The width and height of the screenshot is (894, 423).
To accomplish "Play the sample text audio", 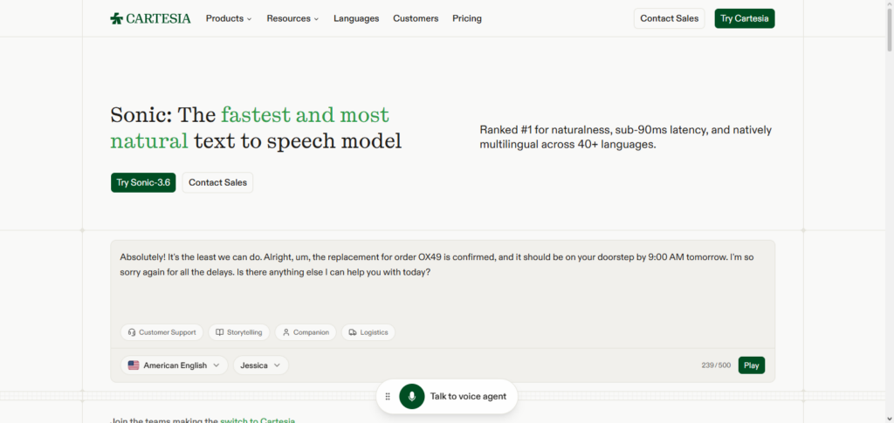I will pyautogui.click(x=752, y=365).
